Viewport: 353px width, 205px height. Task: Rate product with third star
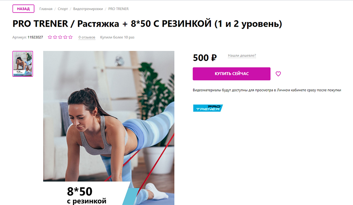tap(60, 37)
